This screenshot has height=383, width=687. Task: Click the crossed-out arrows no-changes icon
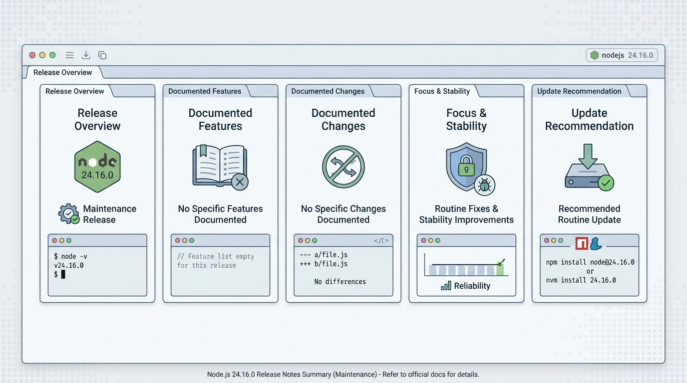[343, 167]
